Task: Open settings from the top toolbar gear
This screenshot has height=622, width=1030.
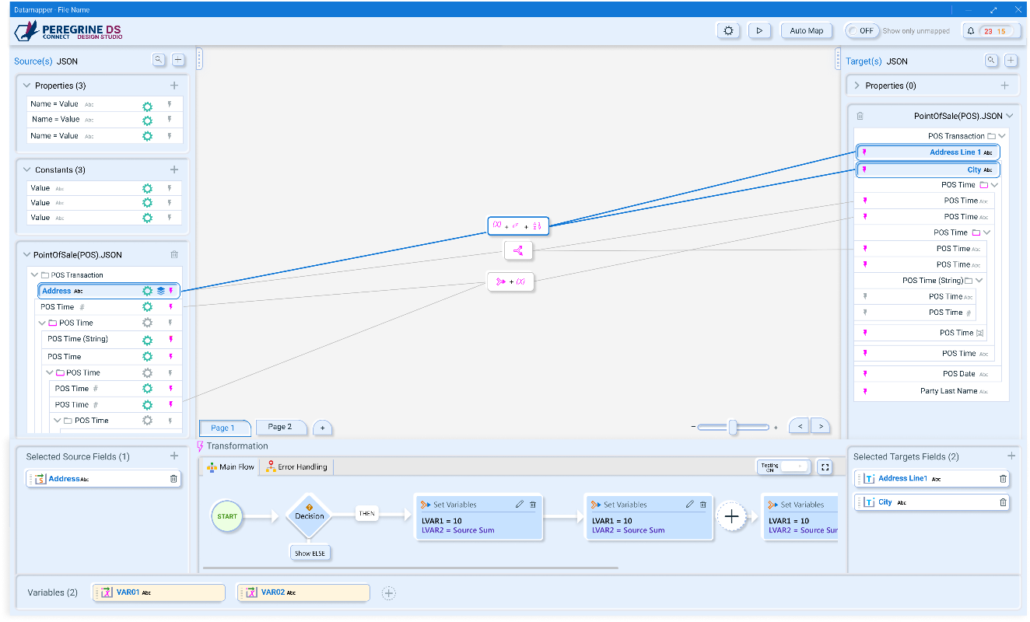Action: click(728, 31)
